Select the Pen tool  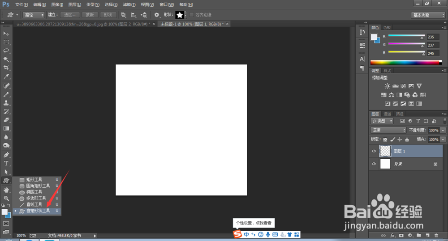[6, 155]
